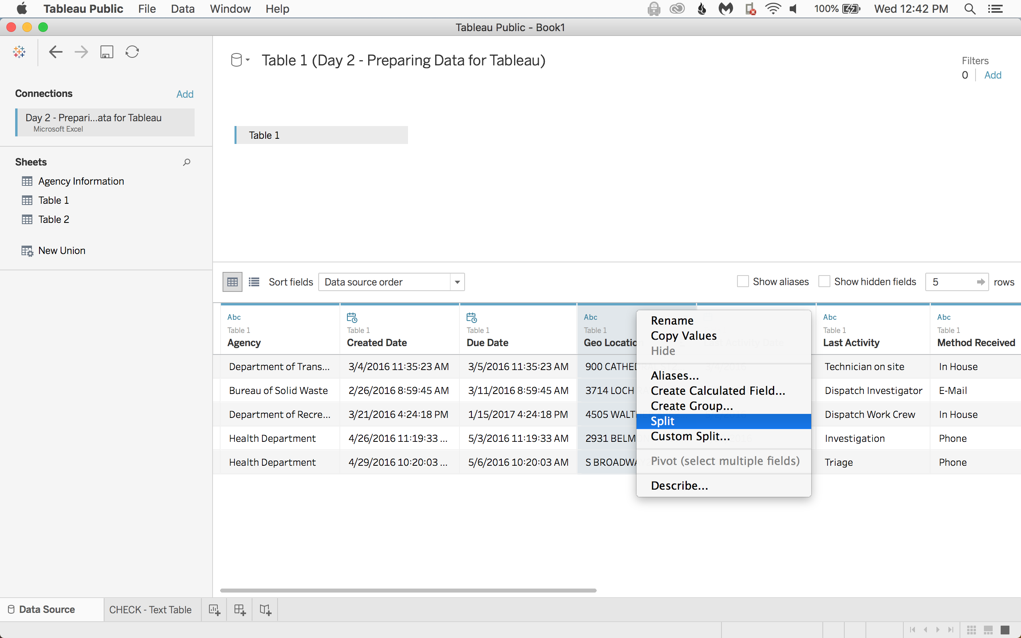Expand data source dropdown arrow near title
The width and height of the screenshot is (1021, 638).
click(x=248, y=60)
